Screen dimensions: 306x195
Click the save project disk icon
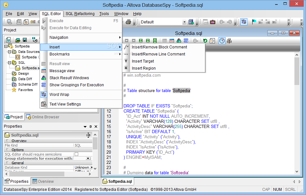tap(25, 40)
